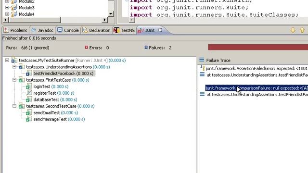This screenshot has height=173, width=308.
Task: Expand Module3 in project tree
Action: point(7,8)
